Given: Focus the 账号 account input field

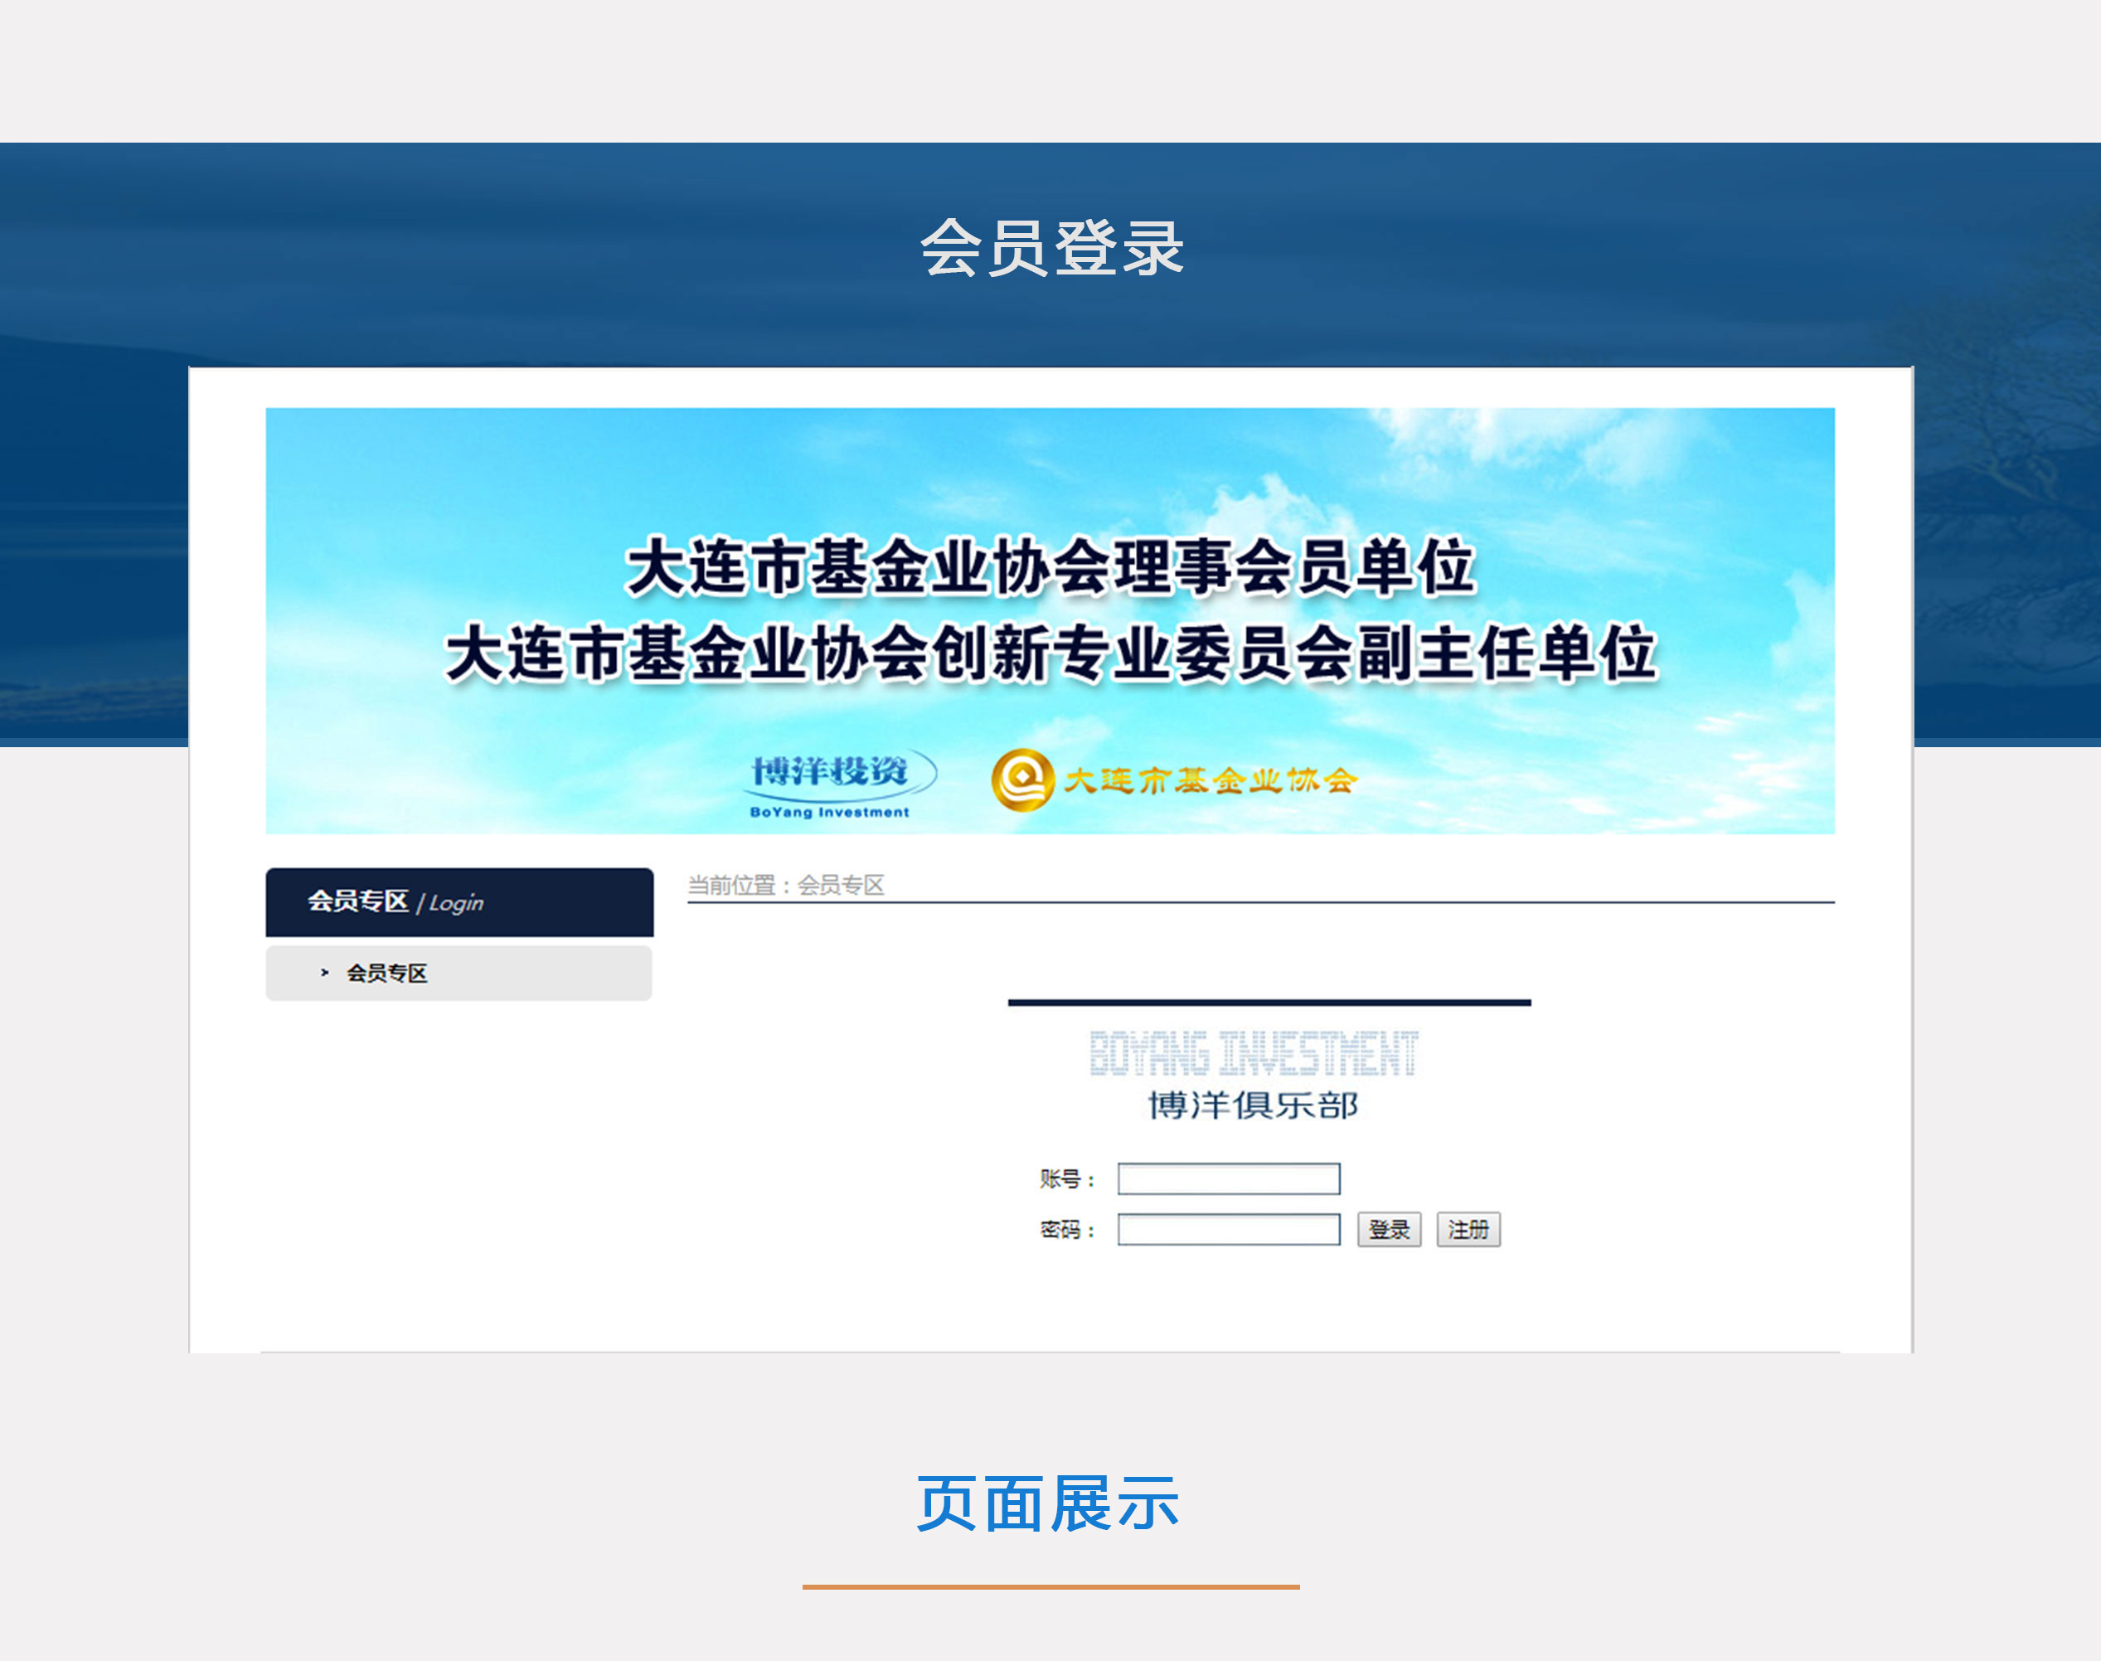Looking at the screenshot, I should (x=1228, y=1178).
